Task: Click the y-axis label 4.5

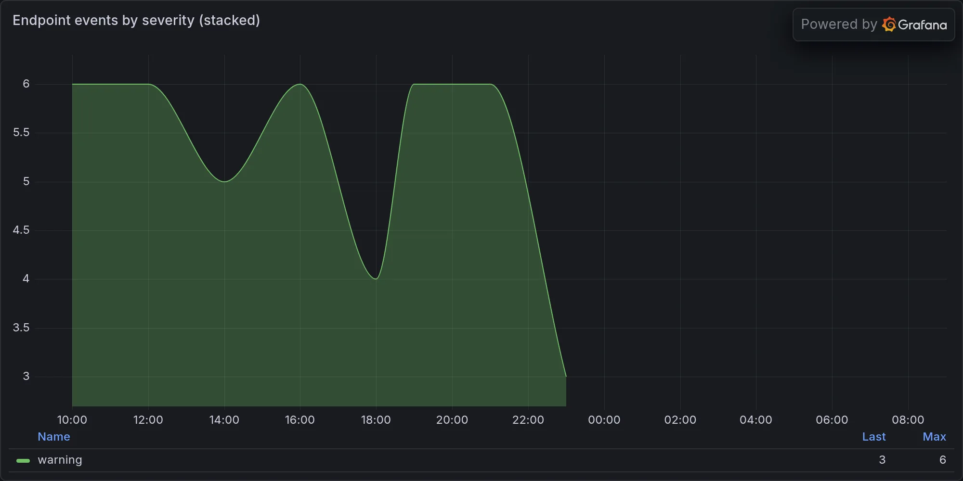Action: (x=21, y=230)
